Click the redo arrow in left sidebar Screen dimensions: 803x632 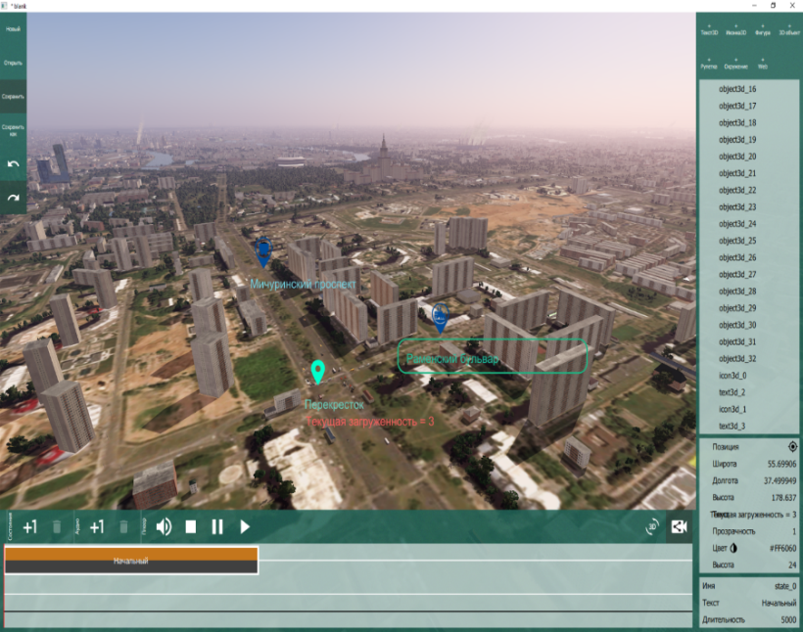13,198
